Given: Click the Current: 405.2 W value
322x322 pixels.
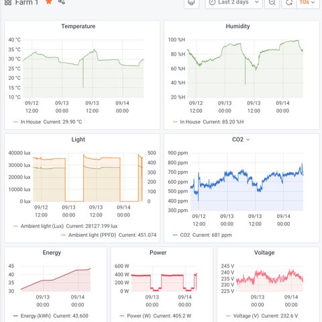Looking at the screenshot, I should (x=172, y=316).
